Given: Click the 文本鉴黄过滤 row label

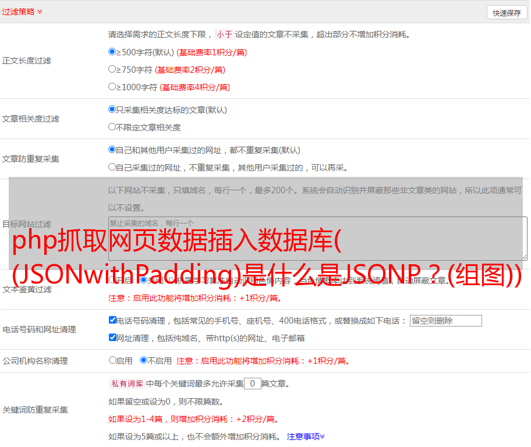Looking at the screenshot, I should [x=27, y=289].
